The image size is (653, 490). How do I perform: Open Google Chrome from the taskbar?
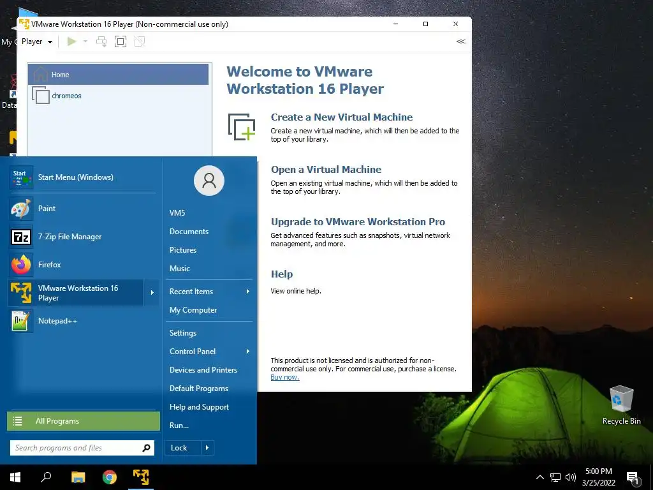coord(110,477)
